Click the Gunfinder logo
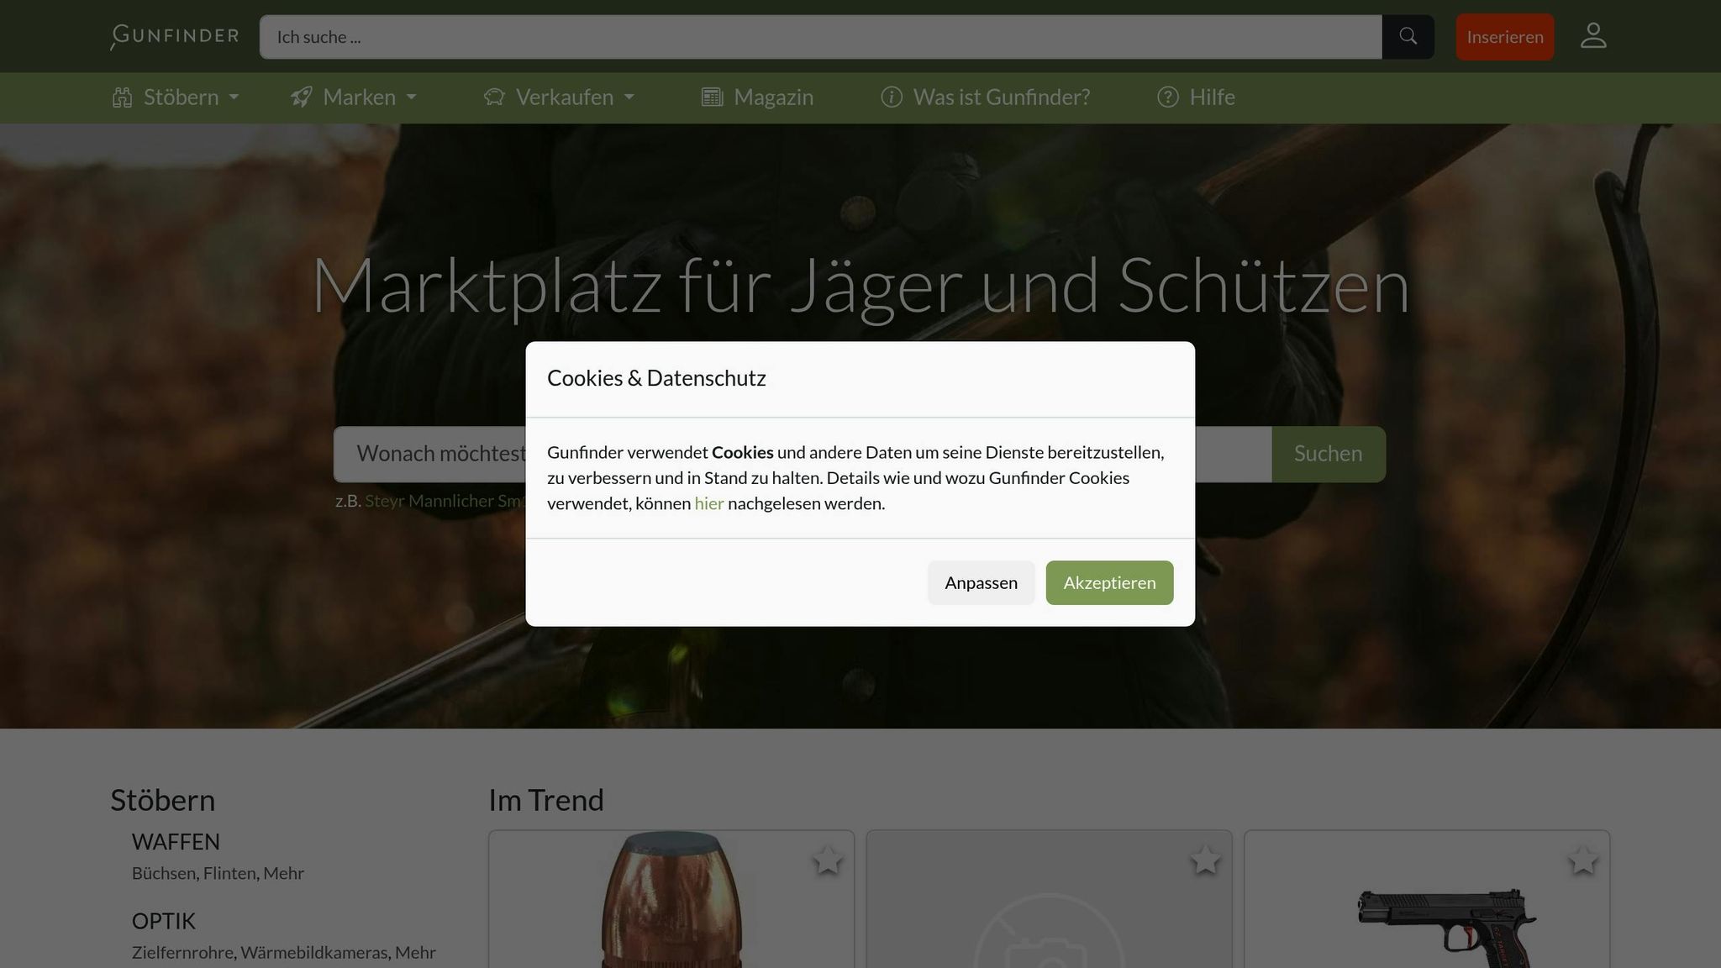The image size is (1721, 968). tap(175, 36)
